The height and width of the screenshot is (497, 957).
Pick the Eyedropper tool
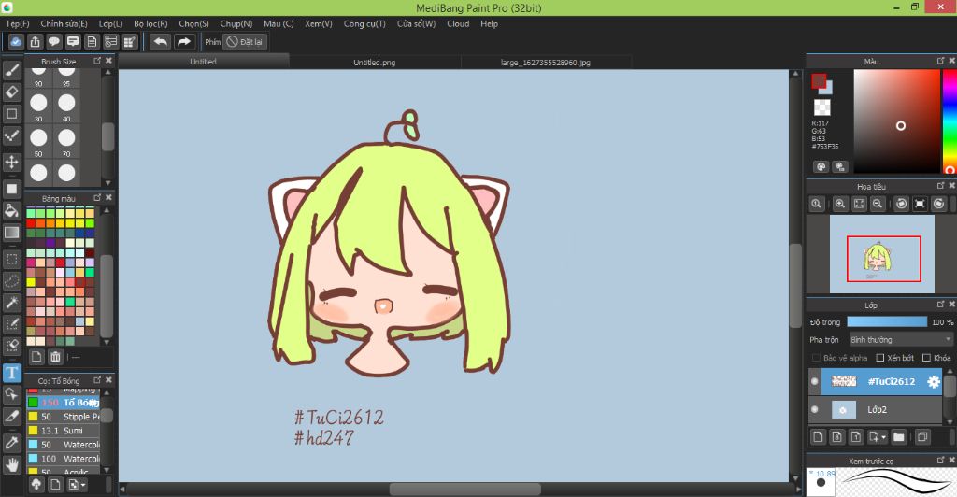pyautogui.click(x=12, y=441)
